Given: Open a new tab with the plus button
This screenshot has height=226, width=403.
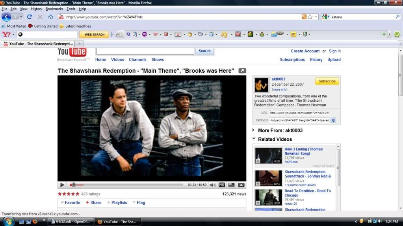Looking at the screenshot, I should click(79, 44).
